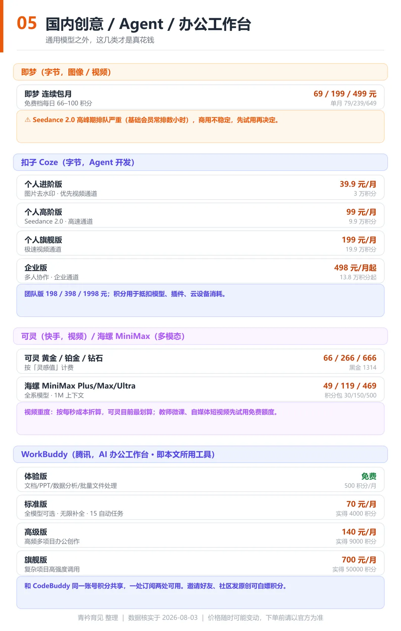Click the 免费档每日 66–100 积分 note
This screenshot has height=631, width=401.
[58, 103]
